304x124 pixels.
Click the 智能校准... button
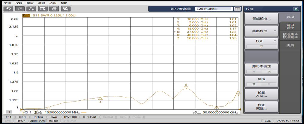click(261, 19)
